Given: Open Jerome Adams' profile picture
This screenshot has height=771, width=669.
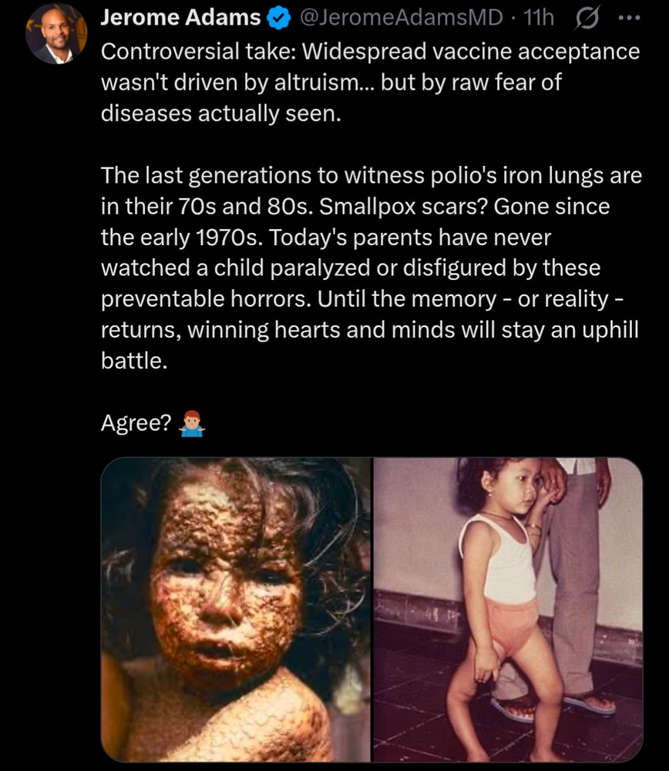Looking at the screenshot, I should (56, 33).
